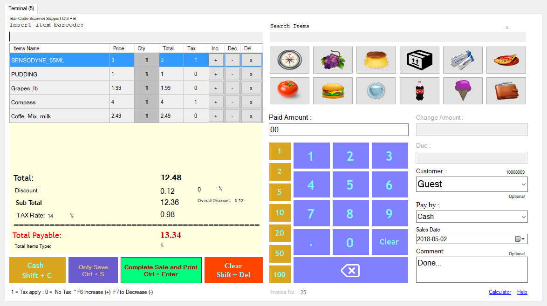Viewport: 547px width, 306px height.
Task: Add the coffee cup item icon
Action: click(x=376, y=91)
